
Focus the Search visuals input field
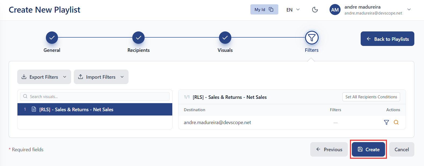click(95, 96)
